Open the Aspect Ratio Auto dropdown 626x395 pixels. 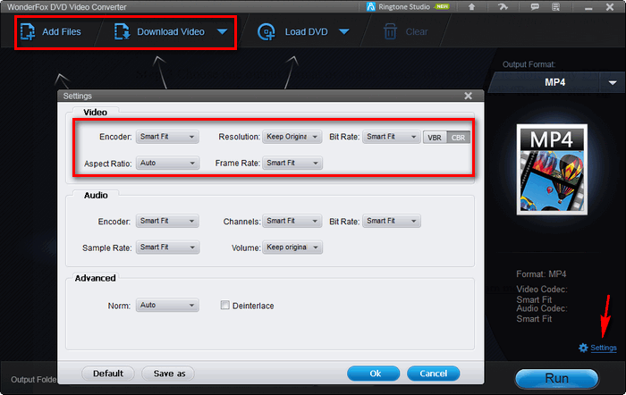(167, 164)
